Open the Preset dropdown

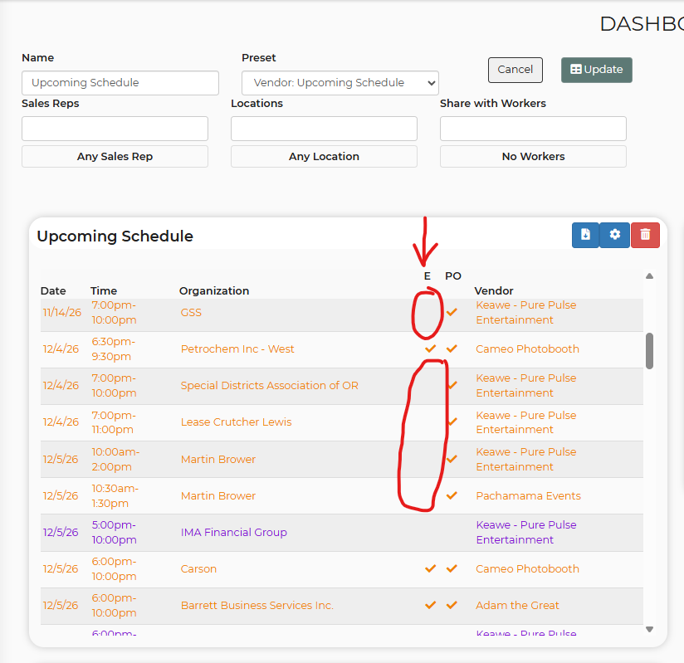[340, 83]
